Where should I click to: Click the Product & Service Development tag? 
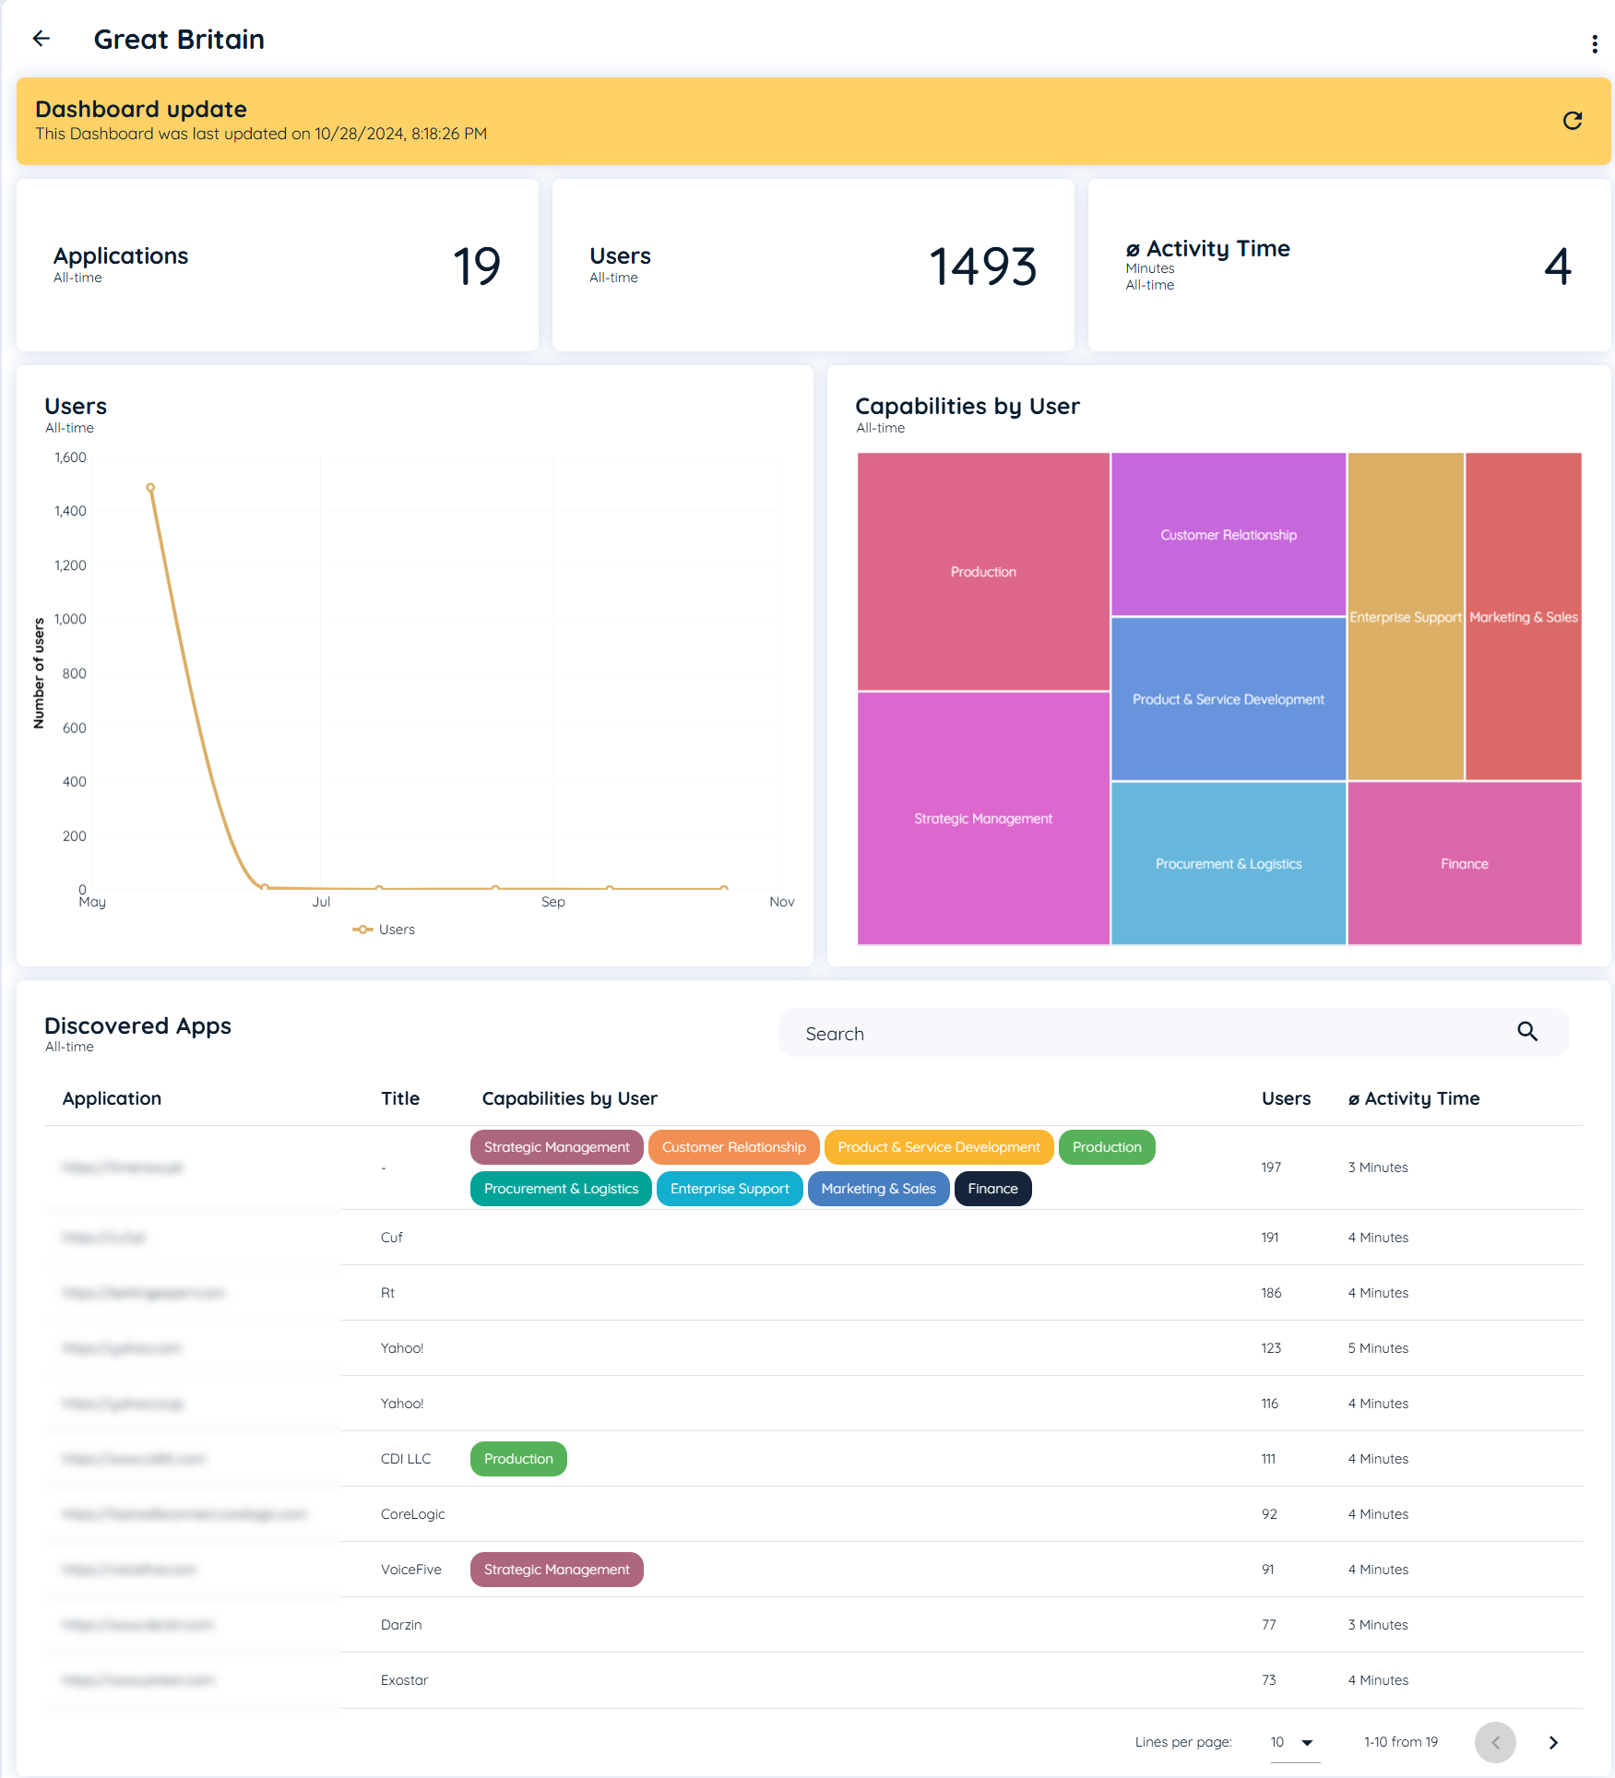click(x=939, y=1147)
